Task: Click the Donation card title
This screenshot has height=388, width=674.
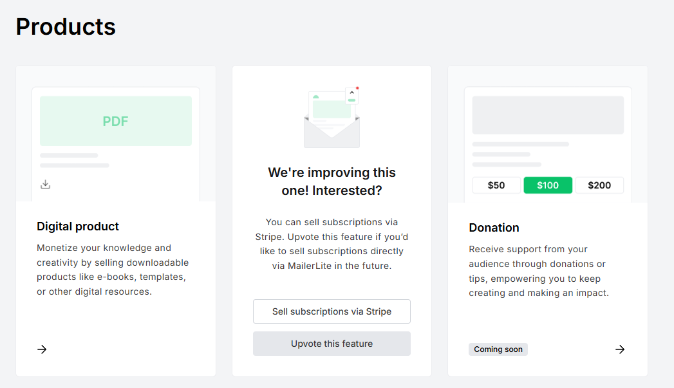Action: pos(494,227)
